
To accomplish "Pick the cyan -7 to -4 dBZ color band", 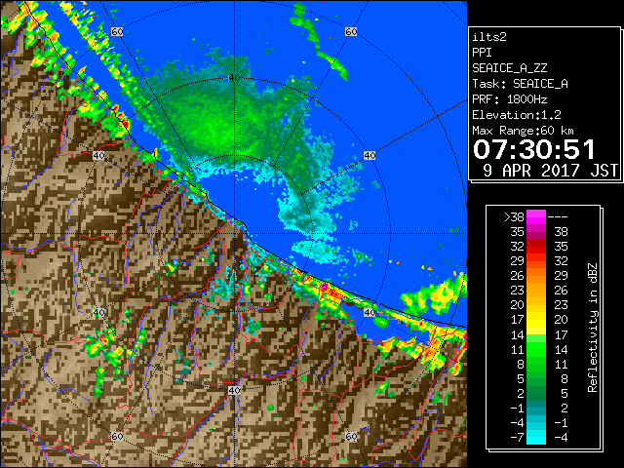I will (536, 438).
